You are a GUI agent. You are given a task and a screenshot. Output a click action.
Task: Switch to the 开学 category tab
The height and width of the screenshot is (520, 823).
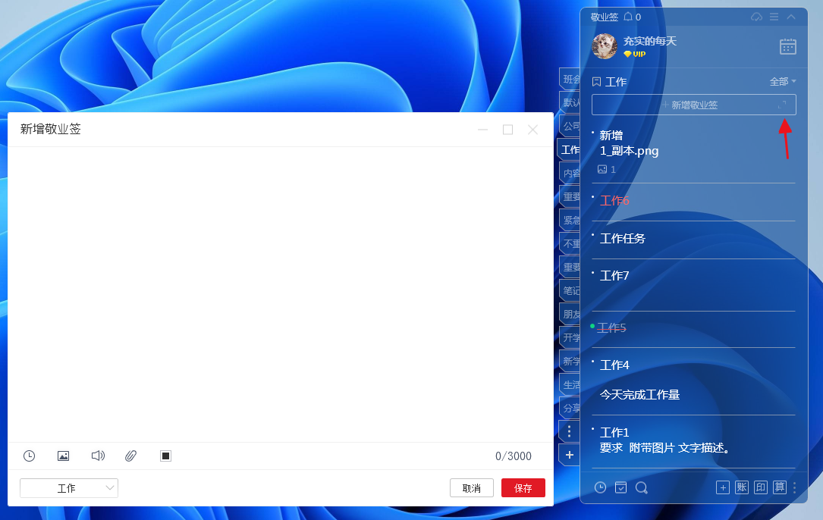570,337
